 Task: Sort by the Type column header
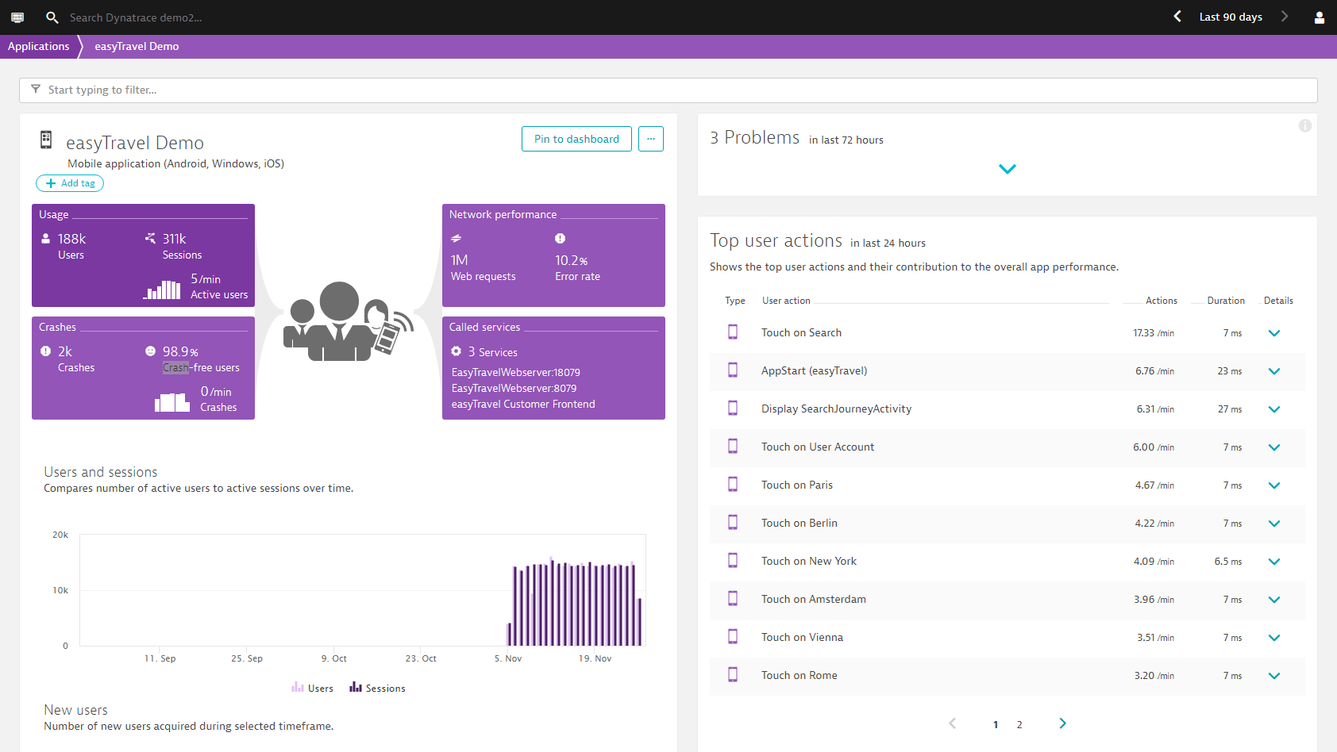click(735, 301)
